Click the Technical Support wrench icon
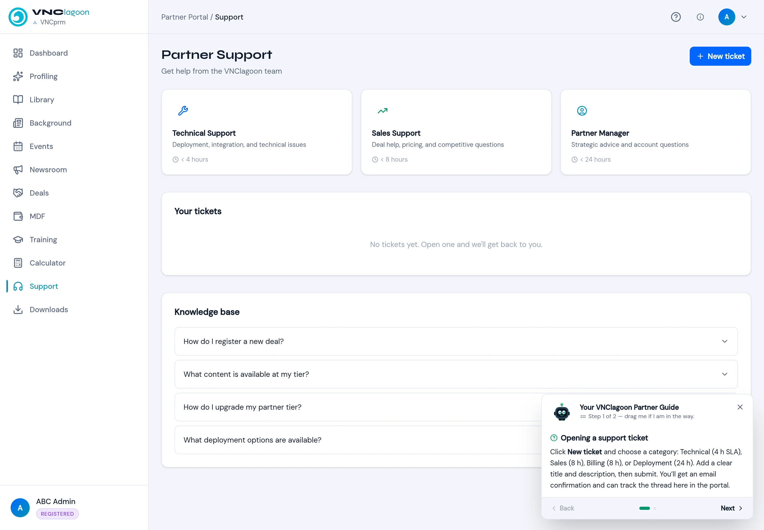 point(183,111)
